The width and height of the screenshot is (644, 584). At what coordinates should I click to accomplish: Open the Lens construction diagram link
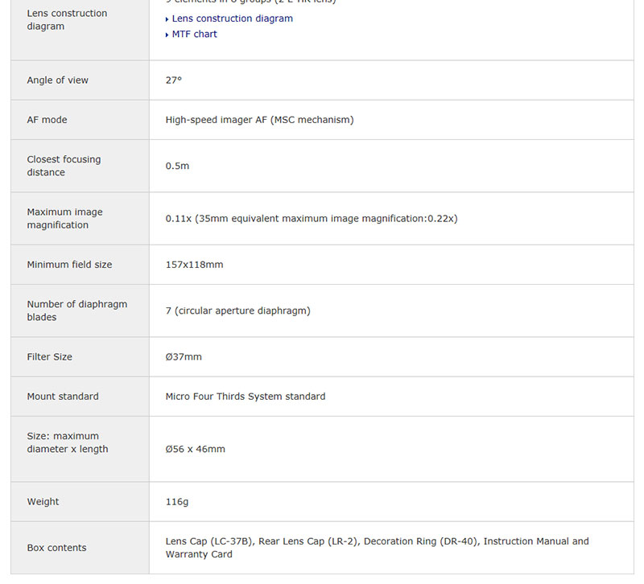pos(232,19)
